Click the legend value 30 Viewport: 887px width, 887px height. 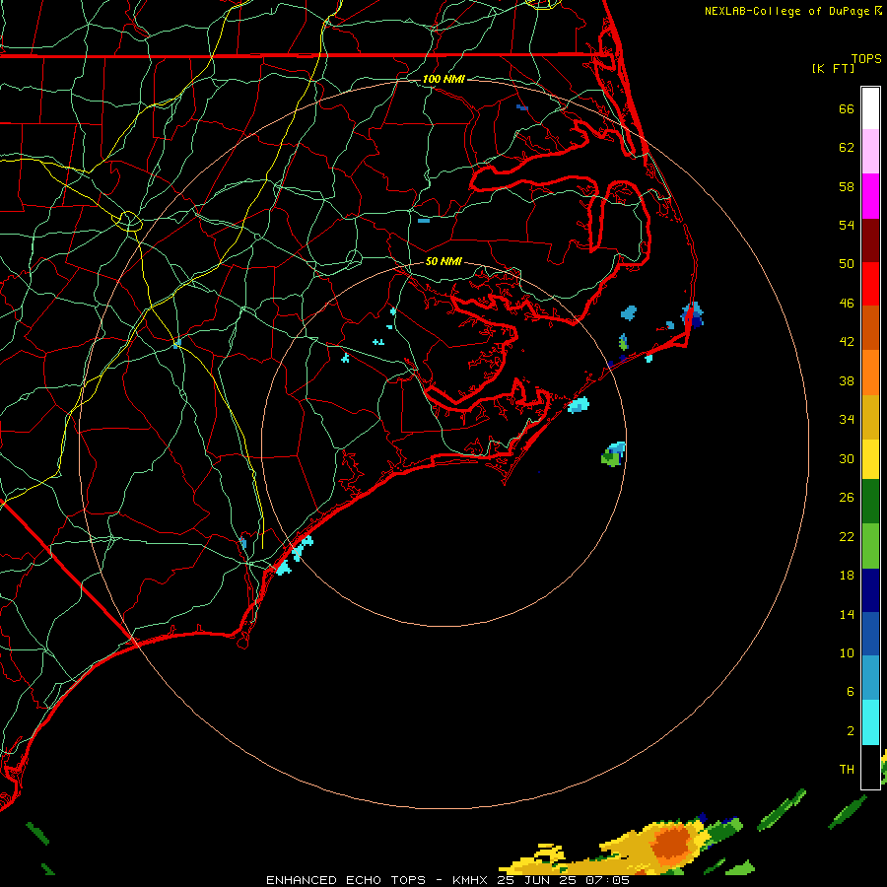point(847,458)
